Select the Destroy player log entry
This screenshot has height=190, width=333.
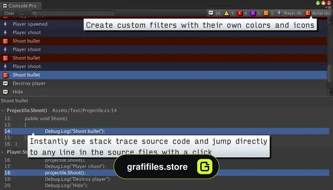click(163, 83)
